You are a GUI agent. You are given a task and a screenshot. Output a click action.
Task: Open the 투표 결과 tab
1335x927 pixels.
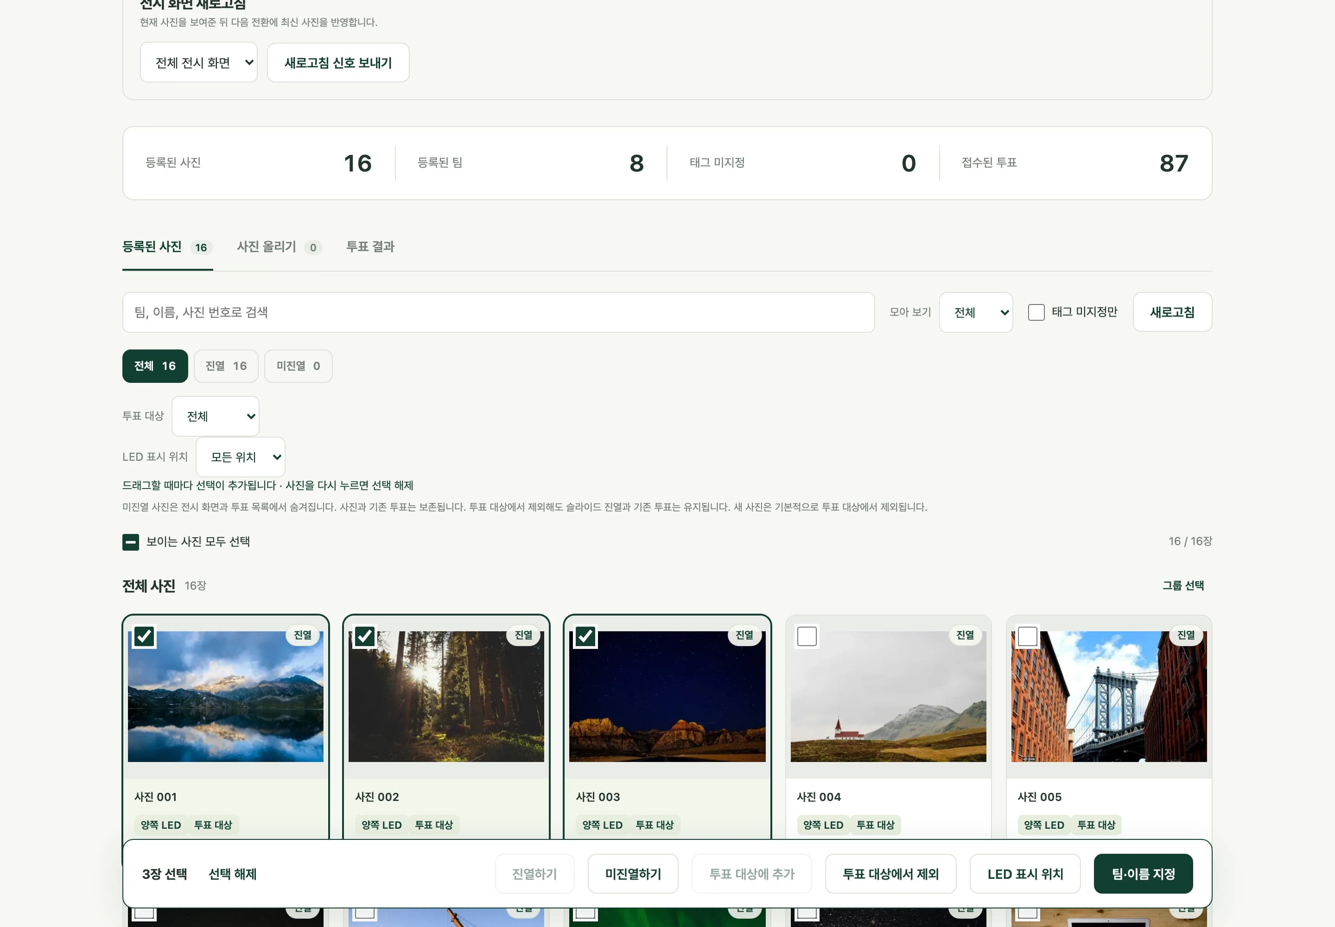coord(370,247)
